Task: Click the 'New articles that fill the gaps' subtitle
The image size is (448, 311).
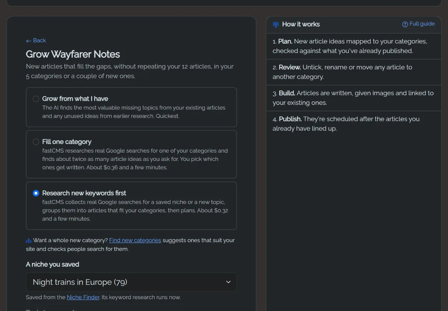Action: [x=130, y=71]
